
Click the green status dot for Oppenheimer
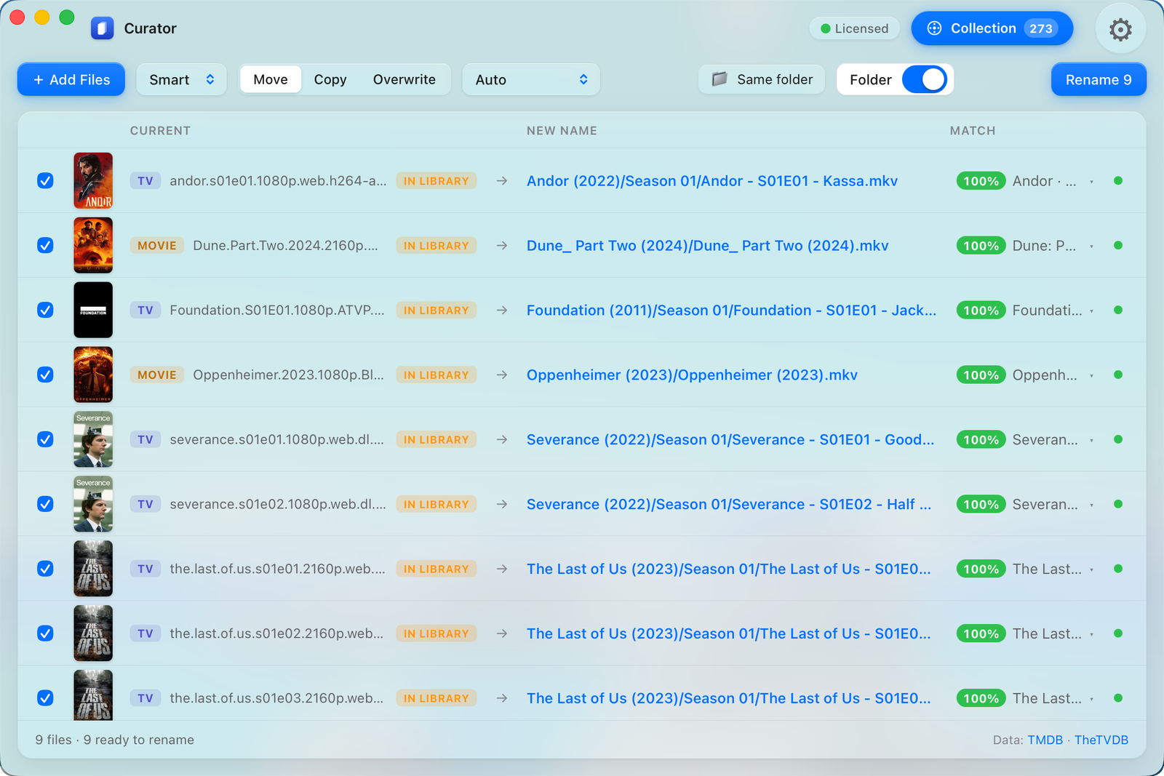pyautogui.click(x=1118, y=375)
